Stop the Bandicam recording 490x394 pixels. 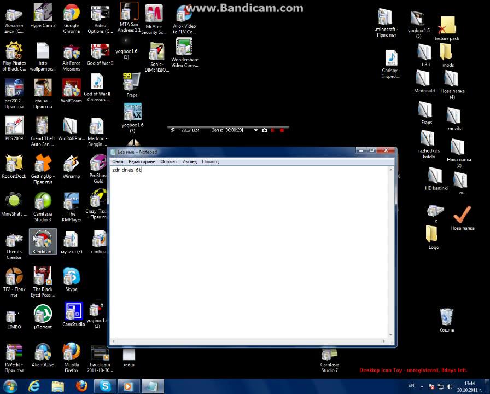click(x=282, y=130)
